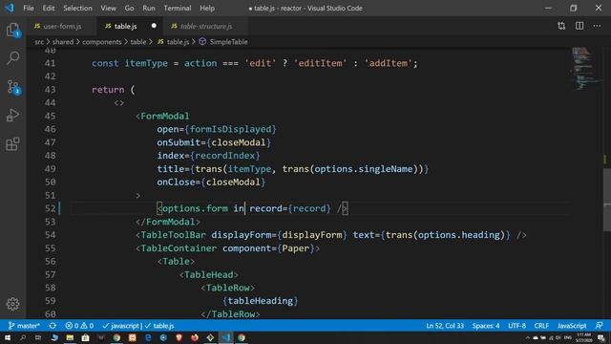Open the Run menu
This screenshot has width=611, height=344.
149,8
